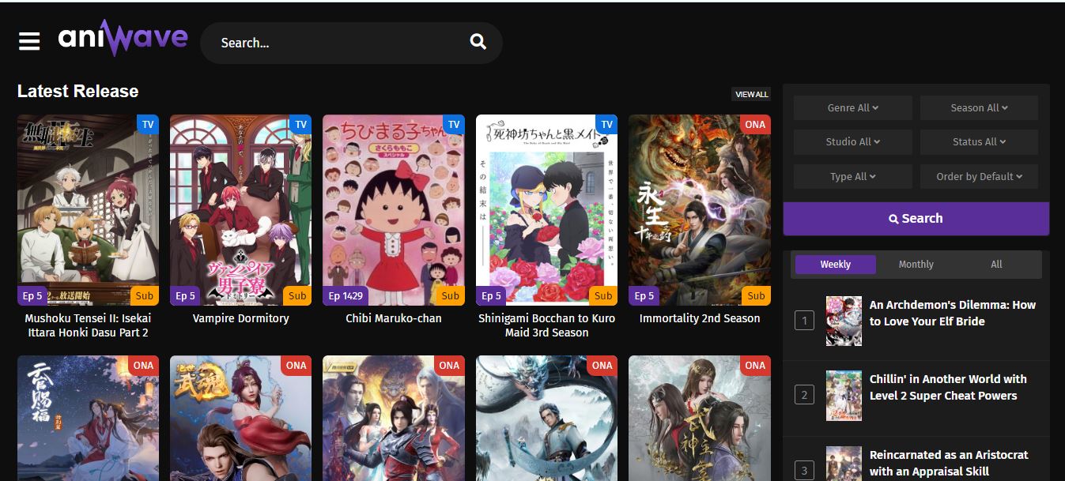The height and width of the screenshot is (481, 1065).
Task: Click Sub badge on Mushoku Tensei poster
Action: click(x=145, y=296)
